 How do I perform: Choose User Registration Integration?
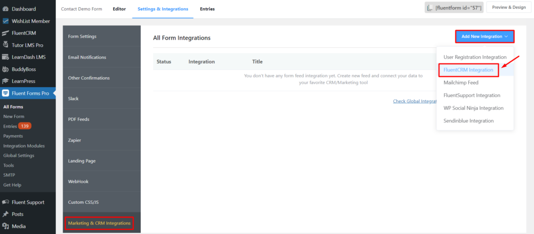[x=475, y=57]
